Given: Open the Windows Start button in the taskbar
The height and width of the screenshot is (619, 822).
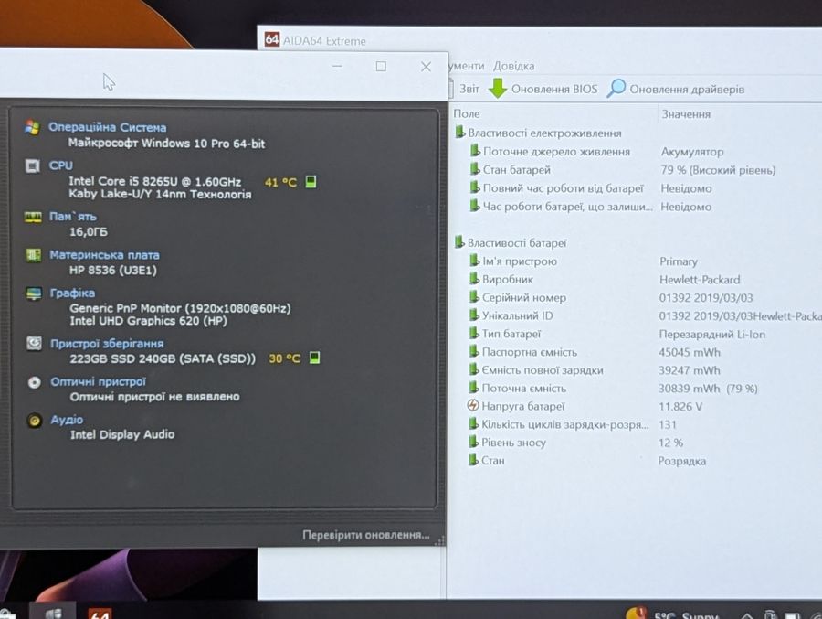Looking at the screenshot, I should coord(53,613).
